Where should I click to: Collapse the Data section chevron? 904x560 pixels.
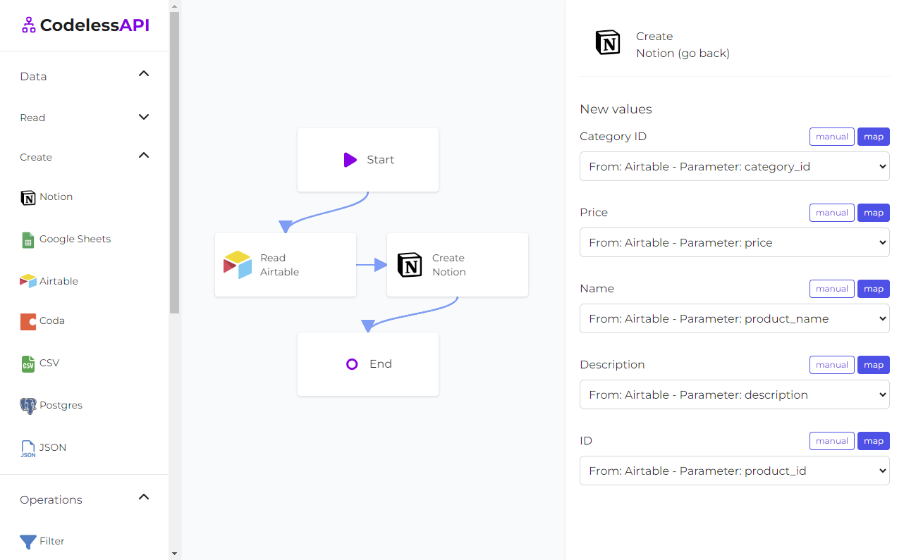click(144, 73)
